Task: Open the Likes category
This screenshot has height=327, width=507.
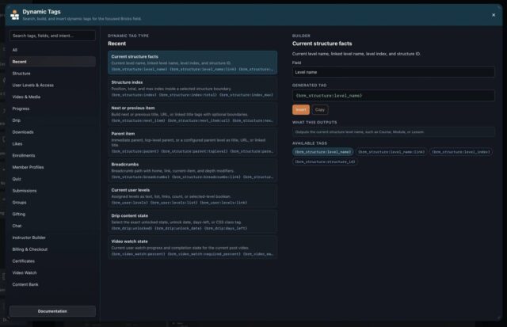Action: (x=52, y=143)
